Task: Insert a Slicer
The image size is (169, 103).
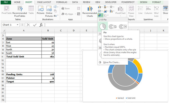Action: [x=165, y=10]
